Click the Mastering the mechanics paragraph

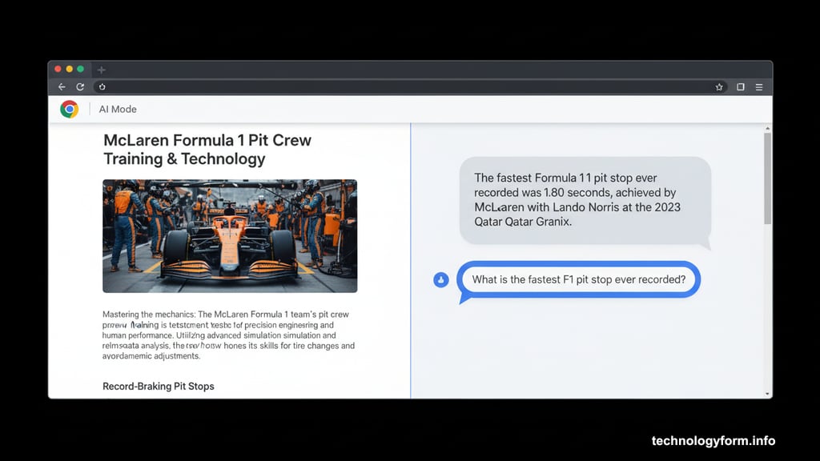(x=228, y=335)
